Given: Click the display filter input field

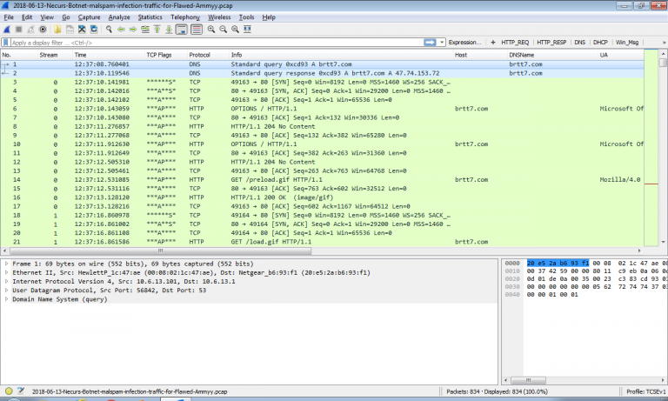Looking at the screenshot, I should point(217,43).
